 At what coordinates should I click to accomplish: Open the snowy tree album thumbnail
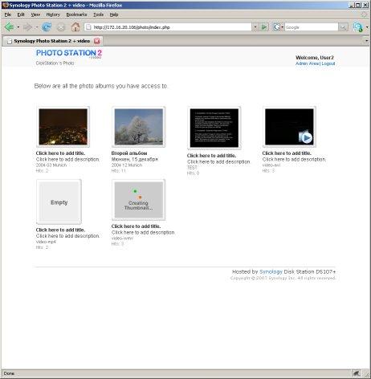click(139, 127)
